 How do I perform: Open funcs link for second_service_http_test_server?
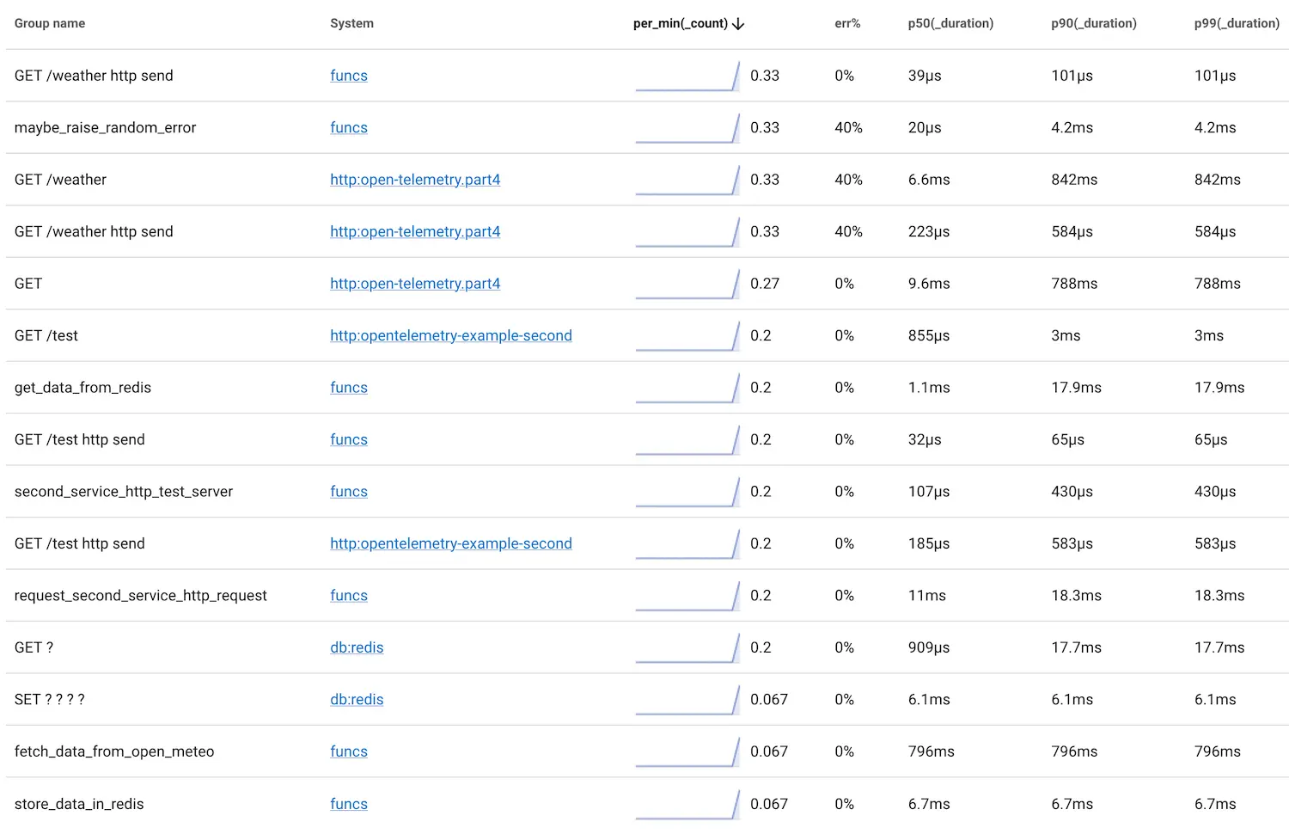pyautogui.click(x=348, y=492)
